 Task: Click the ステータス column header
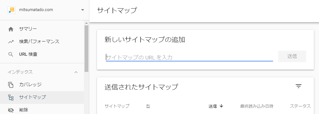click(300, 106)
